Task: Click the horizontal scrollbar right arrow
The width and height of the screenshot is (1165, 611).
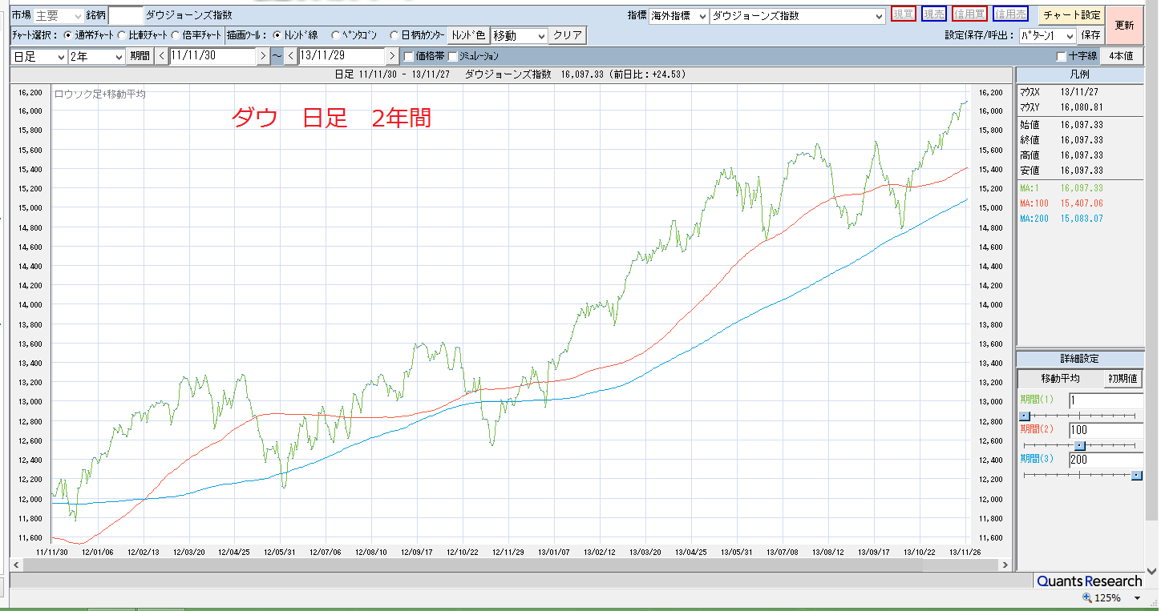Action: pyautogui.click(x=1005, y=565)
